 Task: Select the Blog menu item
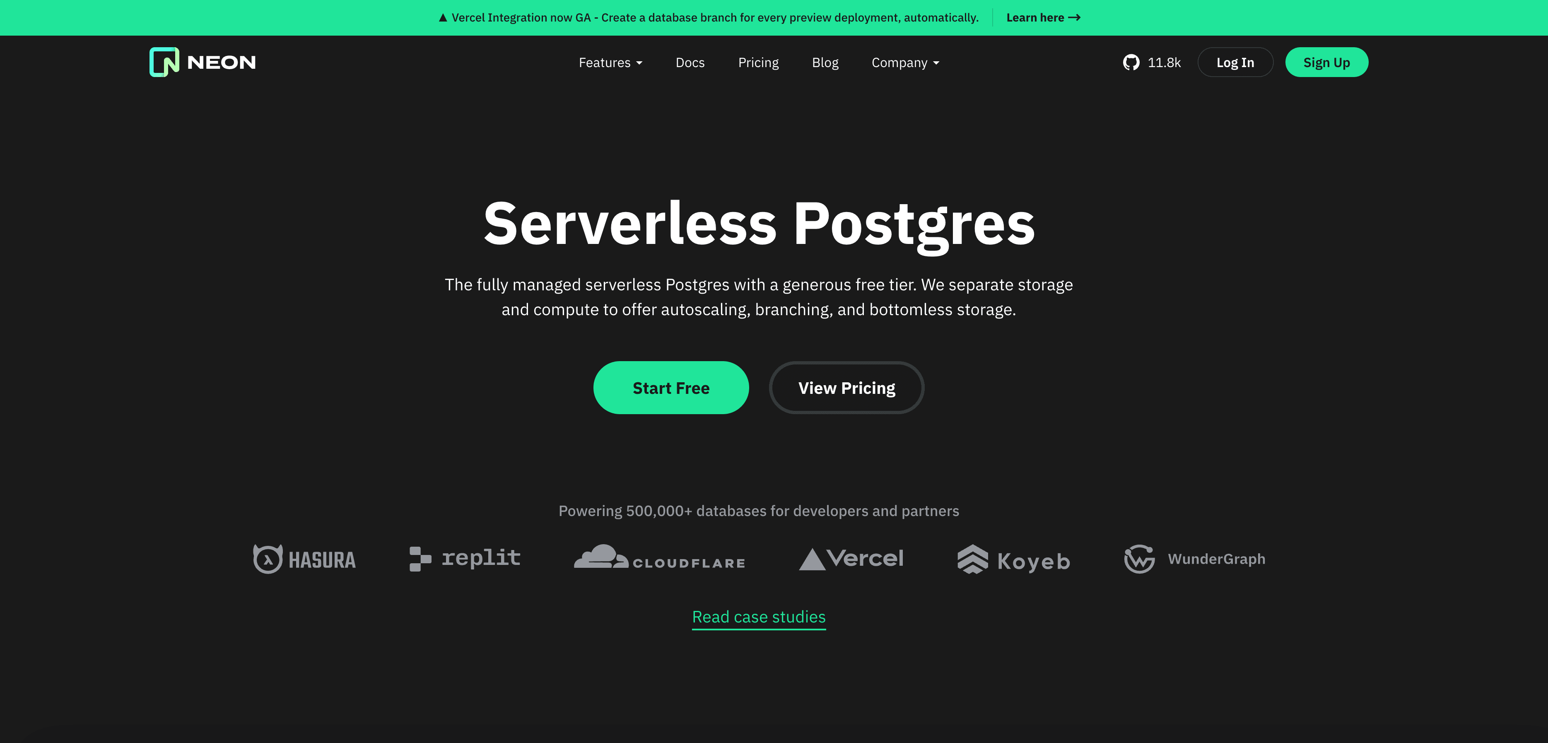pyautogui.click(x=825, y=62)
